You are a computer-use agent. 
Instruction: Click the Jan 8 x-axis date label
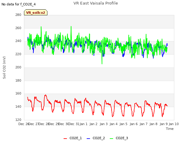click(153, 124)
